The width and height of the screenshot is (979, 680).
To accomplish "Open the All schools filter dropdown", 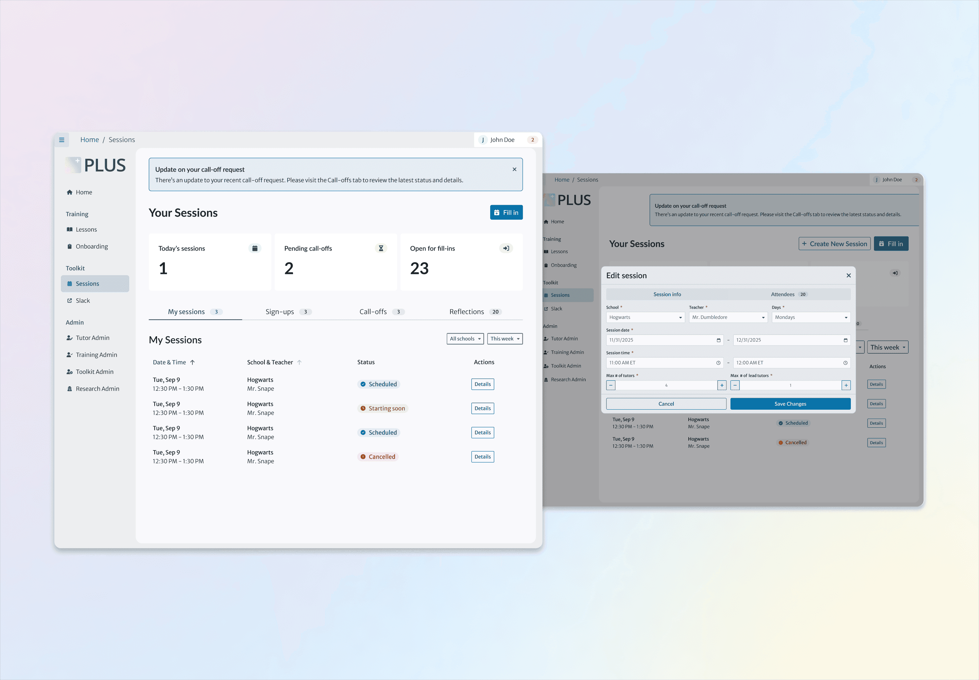I will (x=465, y=339).
